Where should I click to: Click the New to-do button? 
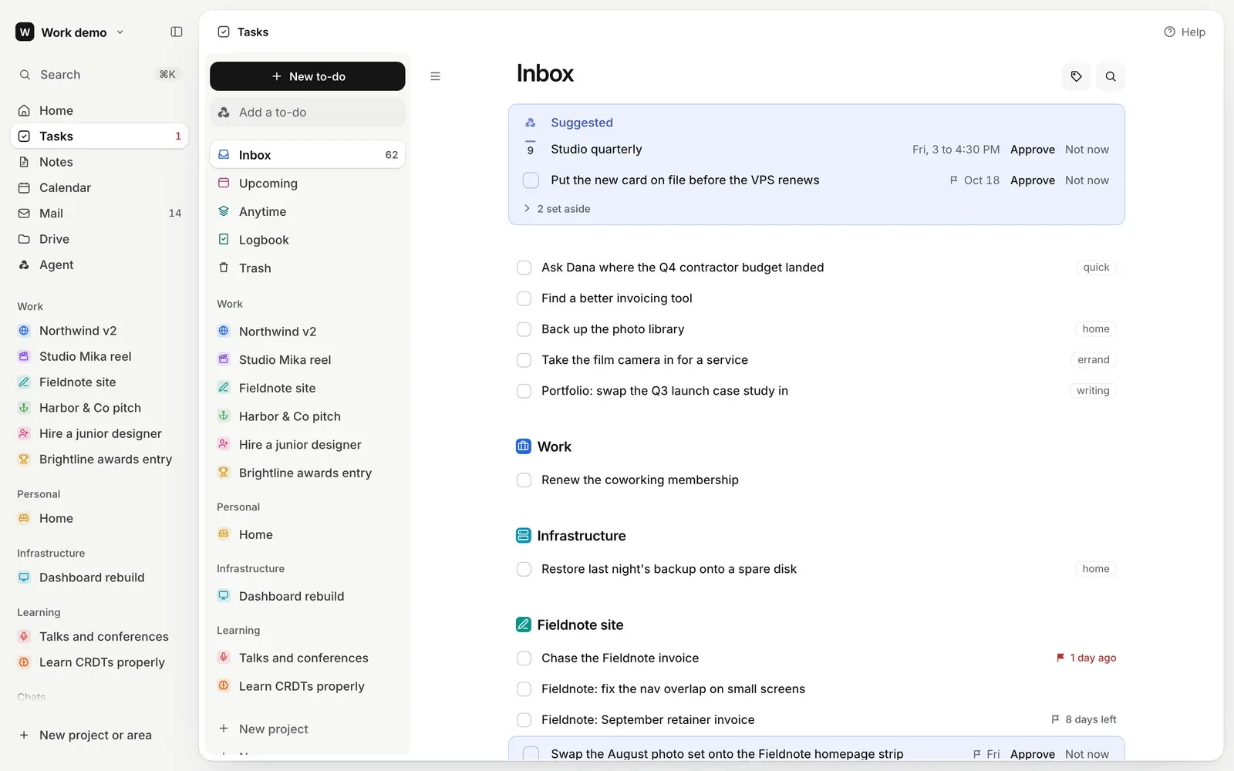pos(307,76)
